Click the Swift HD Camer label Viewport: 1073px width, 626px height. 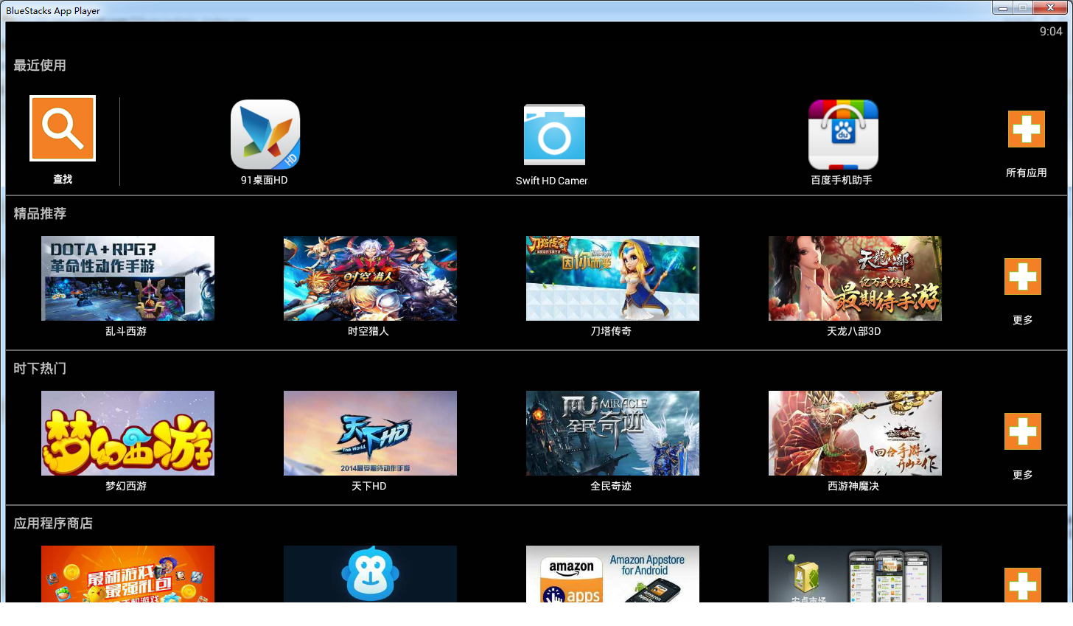[x=551, y=181]
